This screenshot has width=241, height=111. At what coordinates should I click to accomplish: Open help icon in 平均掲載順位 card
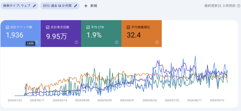click(x=157, y=42)
